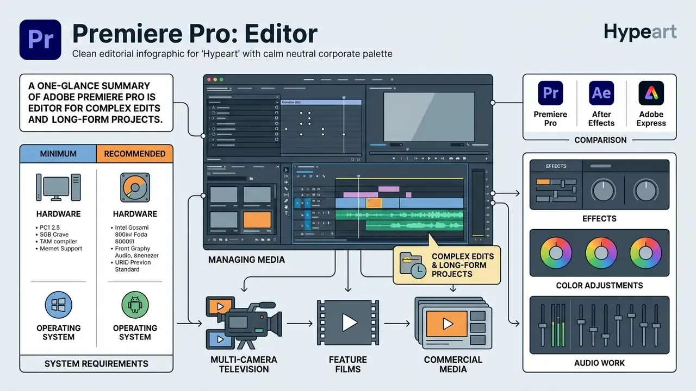
Task: Click the first color wheel in Color Adjustments
Action: (x=556, y=253)
